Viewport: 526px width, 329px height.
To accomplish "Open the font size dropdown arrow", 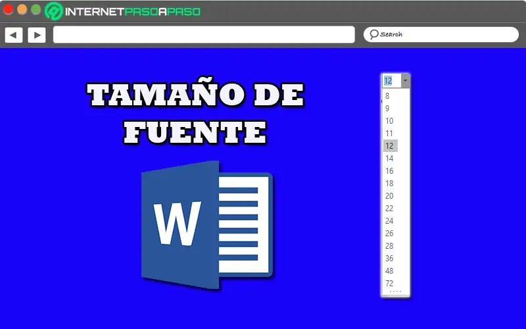I will coord(405,80).
